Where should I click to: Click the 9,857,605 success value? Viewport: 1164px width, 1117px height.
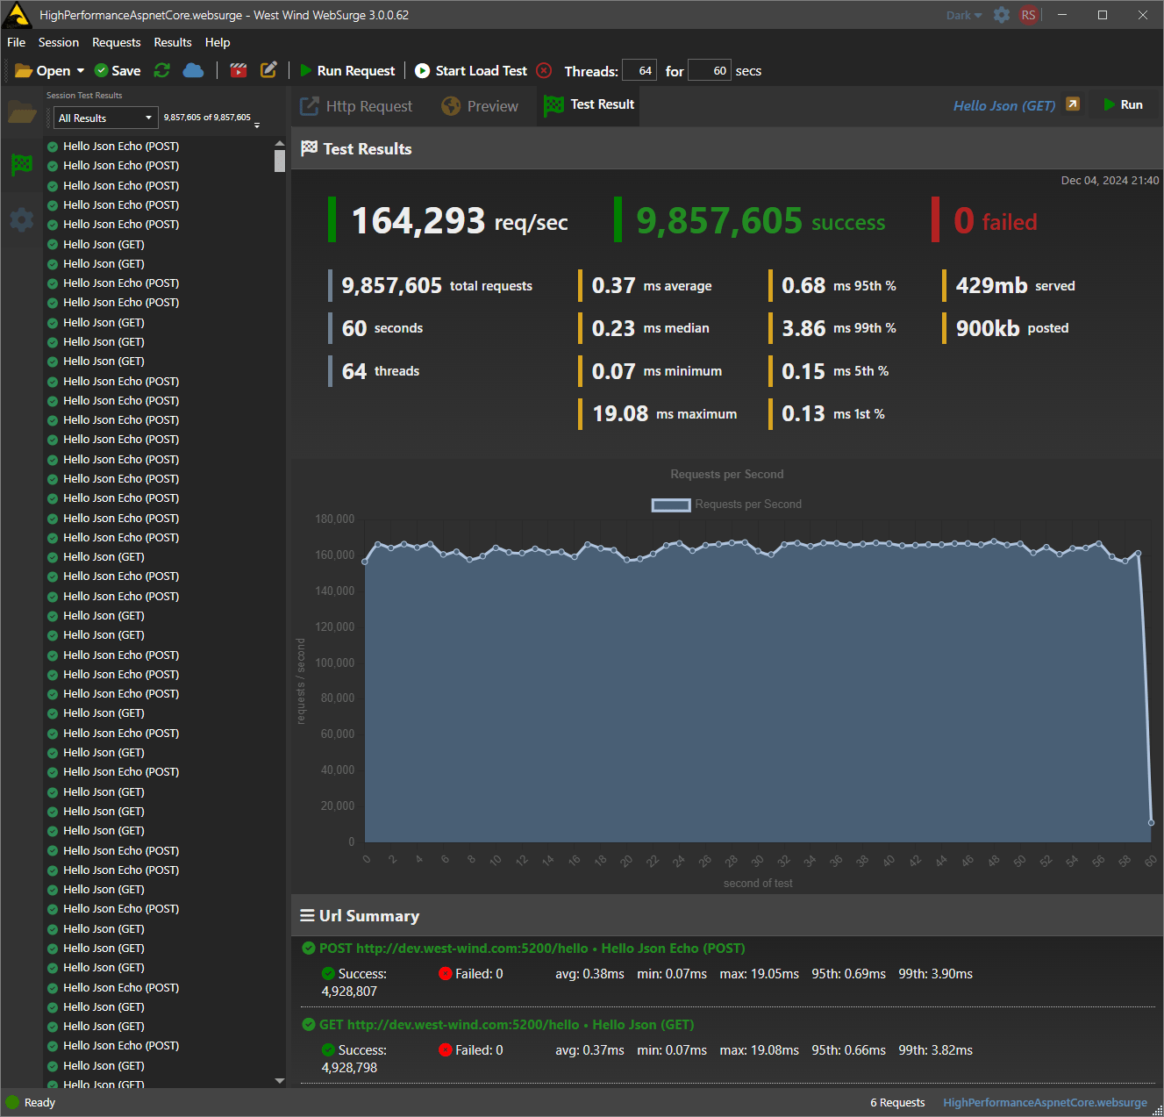pos(761,220)
